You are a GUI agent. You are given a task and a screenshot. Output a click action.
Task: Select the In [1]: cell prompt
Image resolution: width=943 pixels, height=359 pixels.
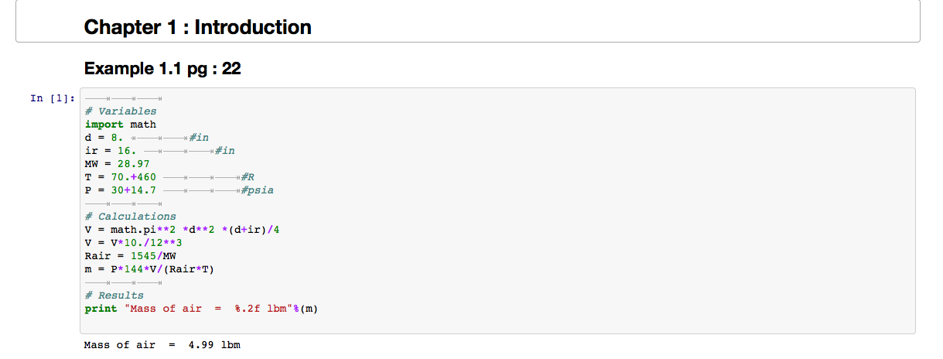[x=53, y=98]
